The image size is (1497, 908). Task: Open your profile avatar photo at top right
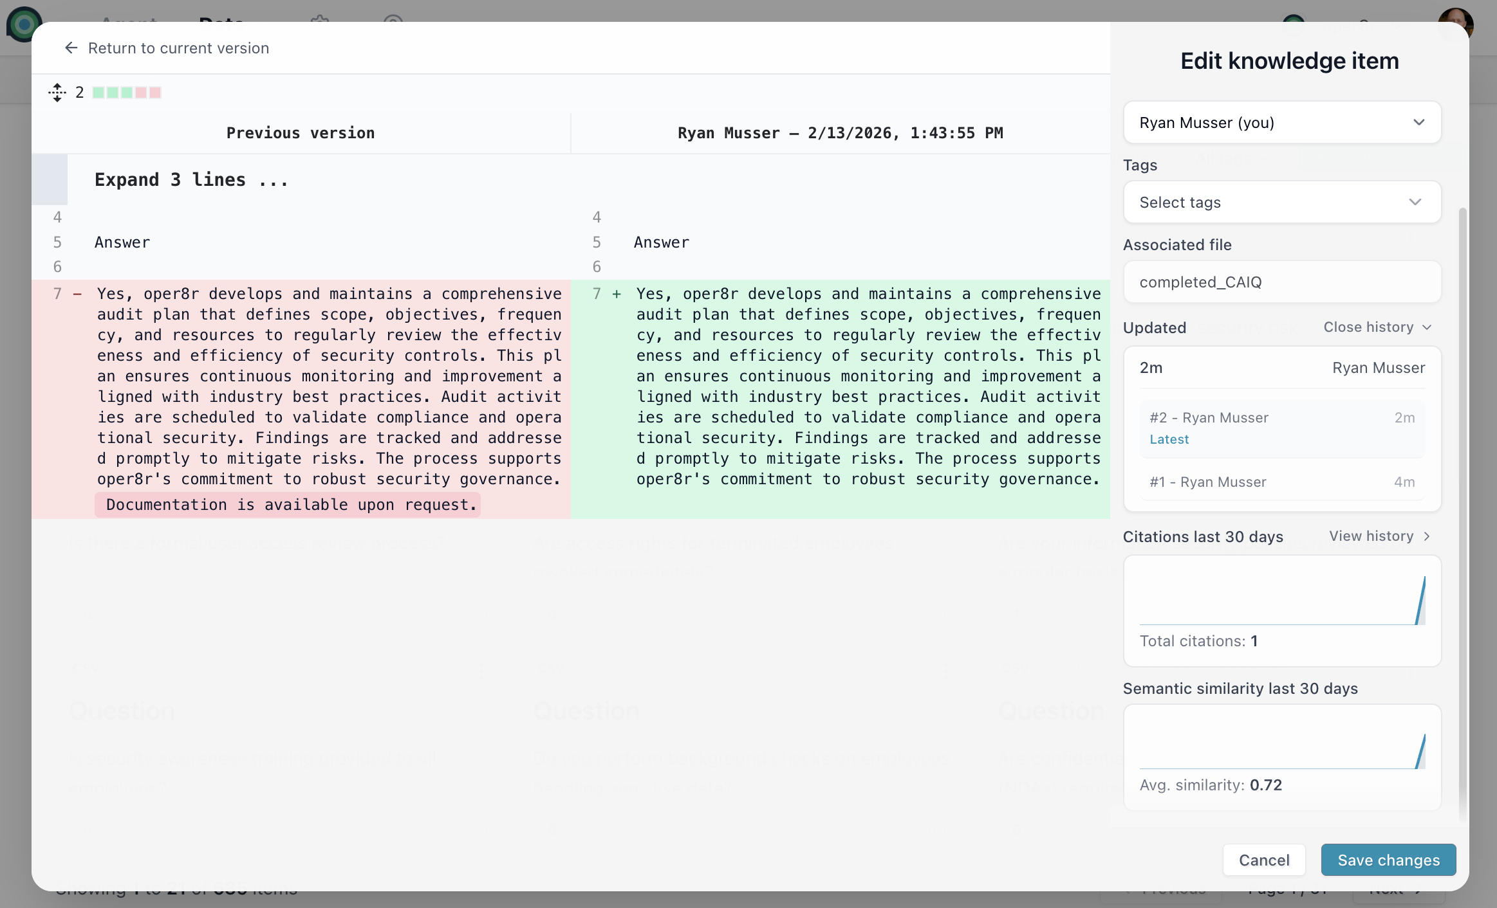1456,24
